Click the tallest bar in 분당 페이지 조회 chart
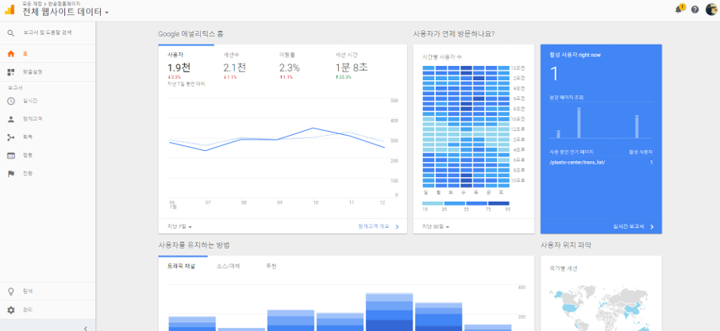This screenshot has width=720, height=331. (x=579, y=123)
